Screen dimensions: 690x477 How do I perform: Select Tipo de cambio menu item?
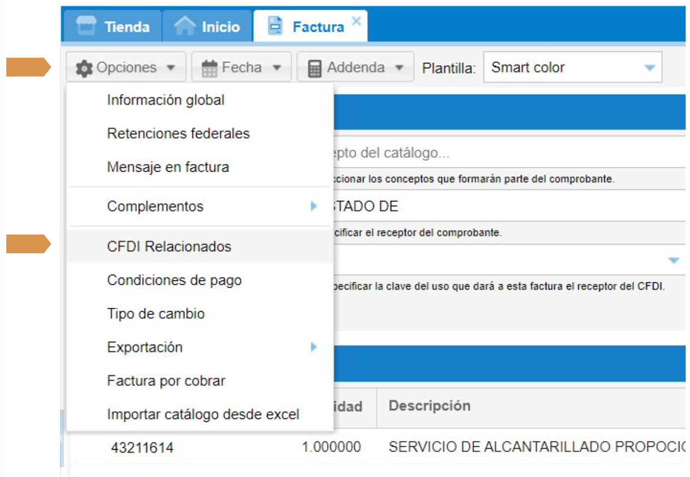[156, 314]
